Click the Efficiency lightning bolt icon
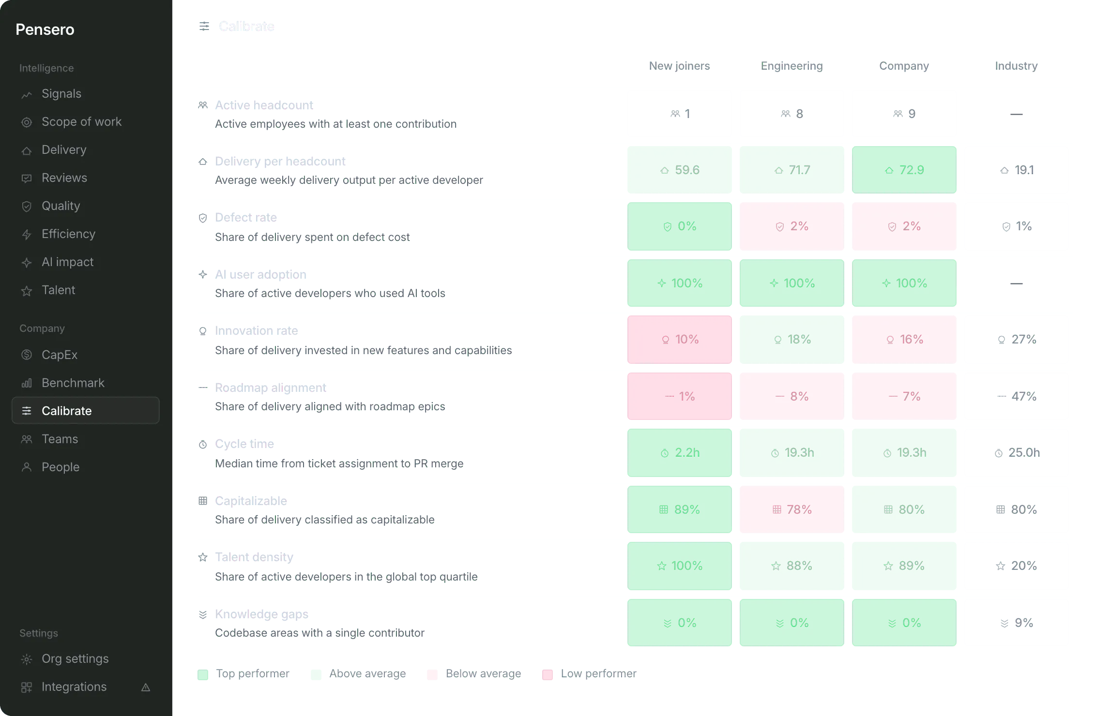 pos(27,235)
